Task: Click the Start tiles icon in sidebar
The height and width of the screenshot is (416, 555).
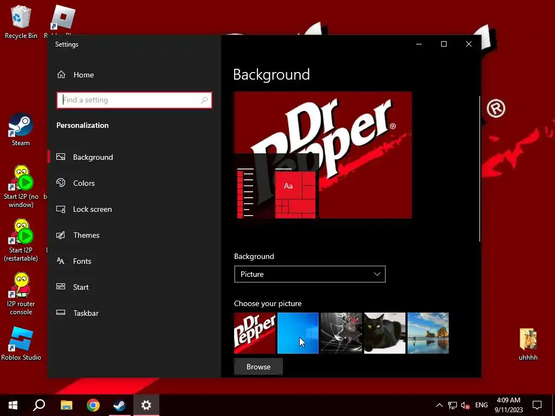Action: (61, 287)
